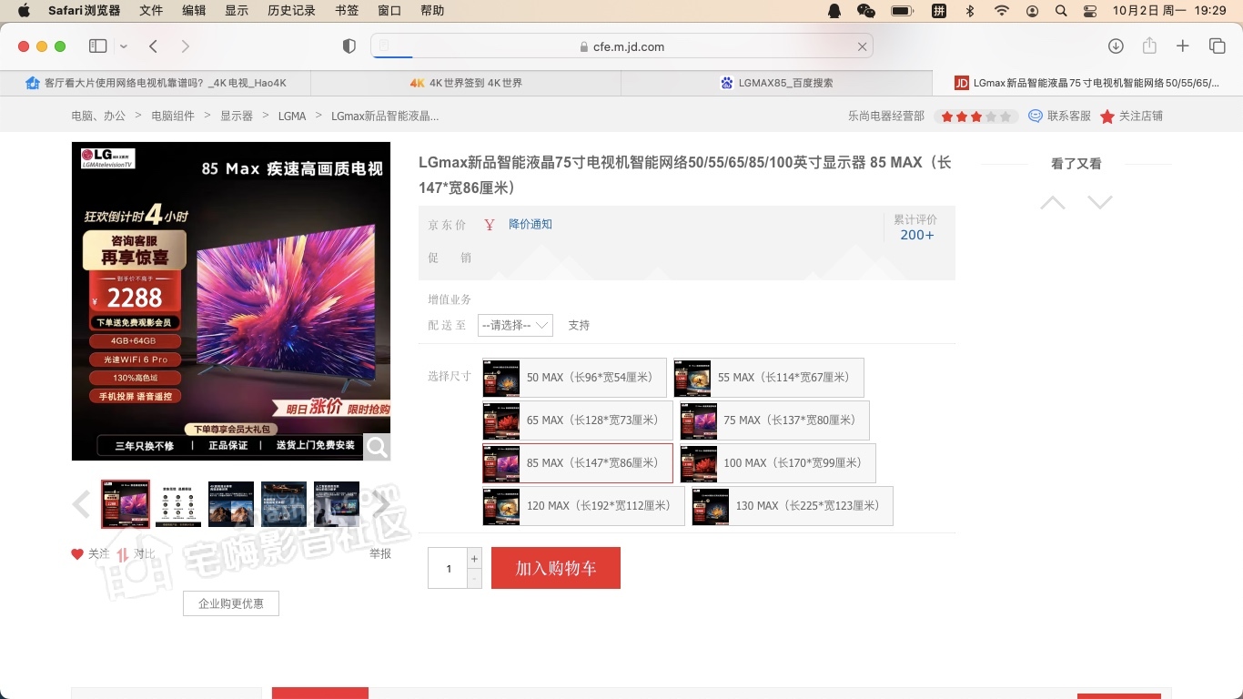Open the input method menu
Image resolution: width=1243 pixels, height=699 pixels.
coord(939,11)
